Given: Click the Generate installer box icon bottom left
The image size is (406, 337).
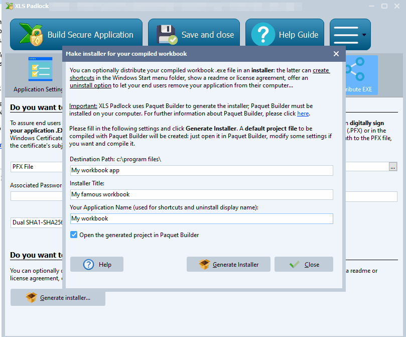Looking at the screenshot, I should (31, 297).
